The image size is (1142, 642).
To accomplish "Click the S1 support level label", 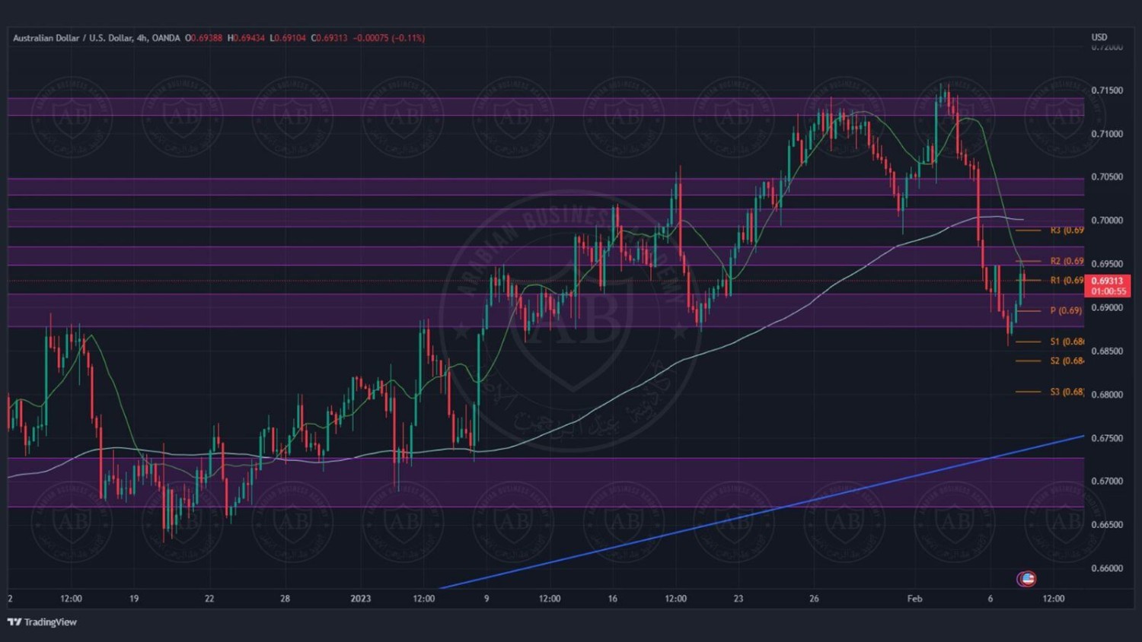I will 1066,342.
